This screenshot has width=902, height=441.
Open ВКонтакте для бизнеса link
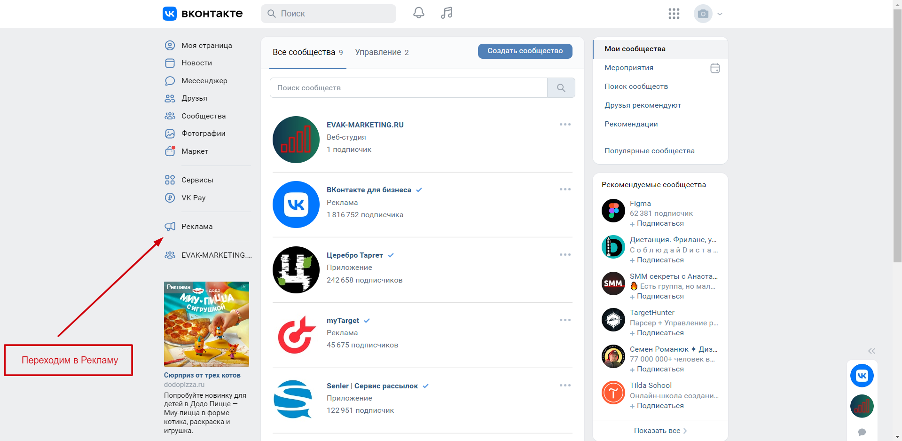[x=369, y=190]
